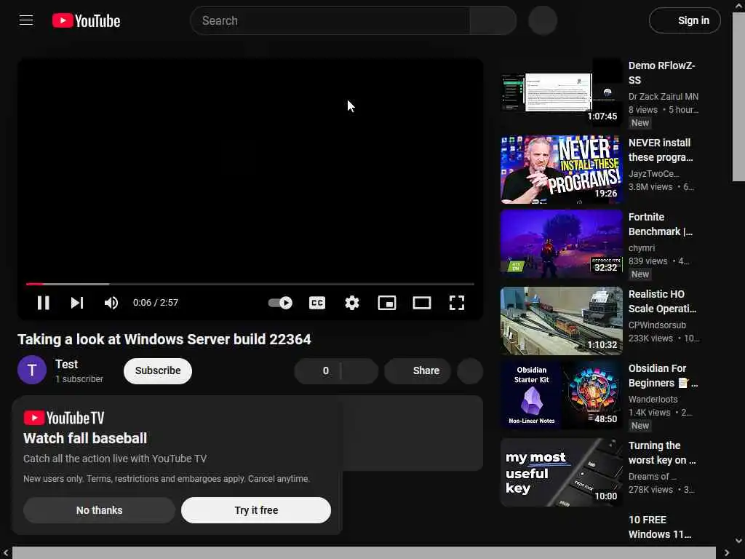Image resolution: width=745 pixels, height=559 pixels.
Task: Skip to the next video
Action: pos(77,303)
